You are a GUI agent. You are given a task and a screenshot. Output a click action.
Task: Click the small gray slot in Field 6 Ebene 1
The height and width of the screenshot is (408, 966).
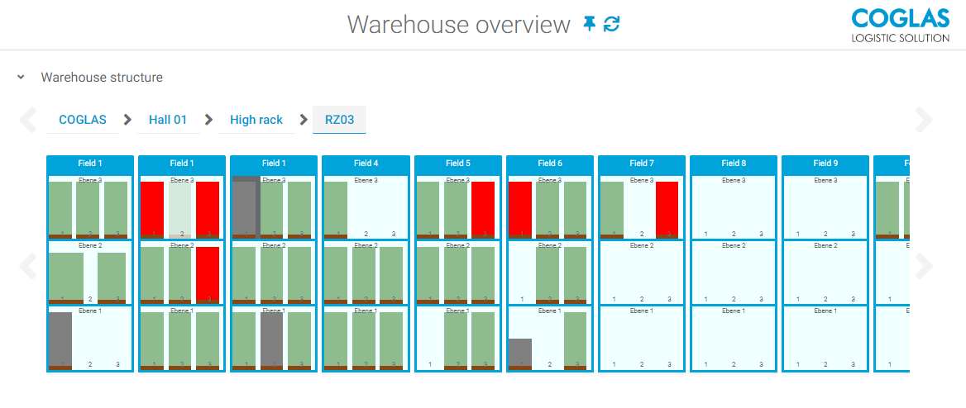click(519, 352)
